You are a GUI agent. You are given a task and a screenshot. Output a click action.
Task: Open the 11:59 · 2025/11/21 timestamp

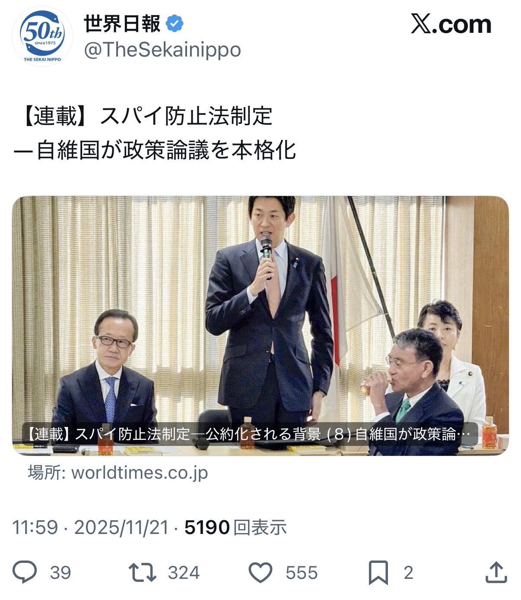90,527
